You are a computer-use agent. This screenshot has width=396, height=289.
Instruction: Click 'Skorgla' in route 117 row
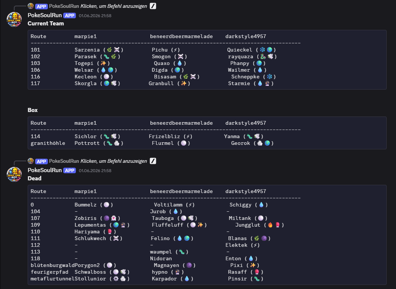86,84
